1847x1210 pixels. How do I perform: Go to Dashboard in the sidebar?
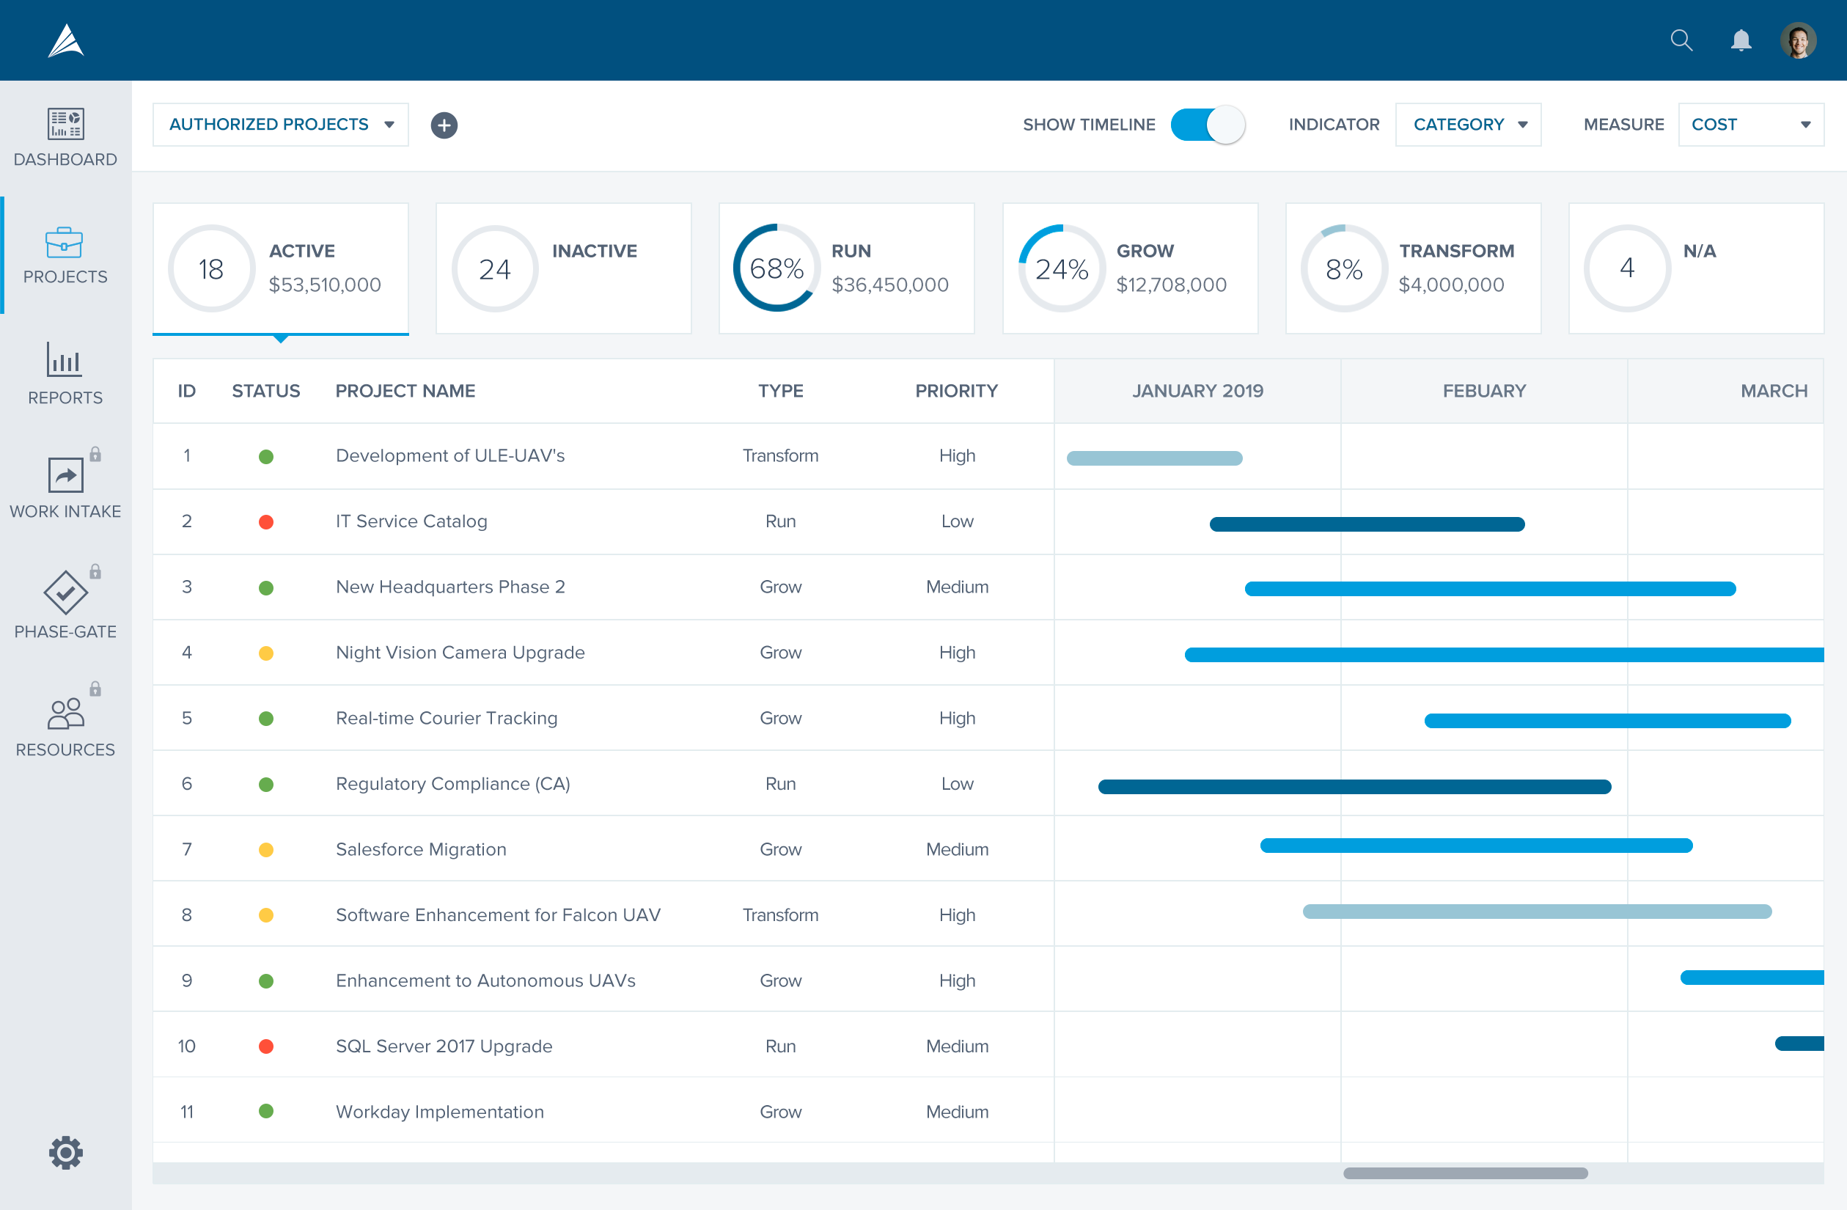65,138
